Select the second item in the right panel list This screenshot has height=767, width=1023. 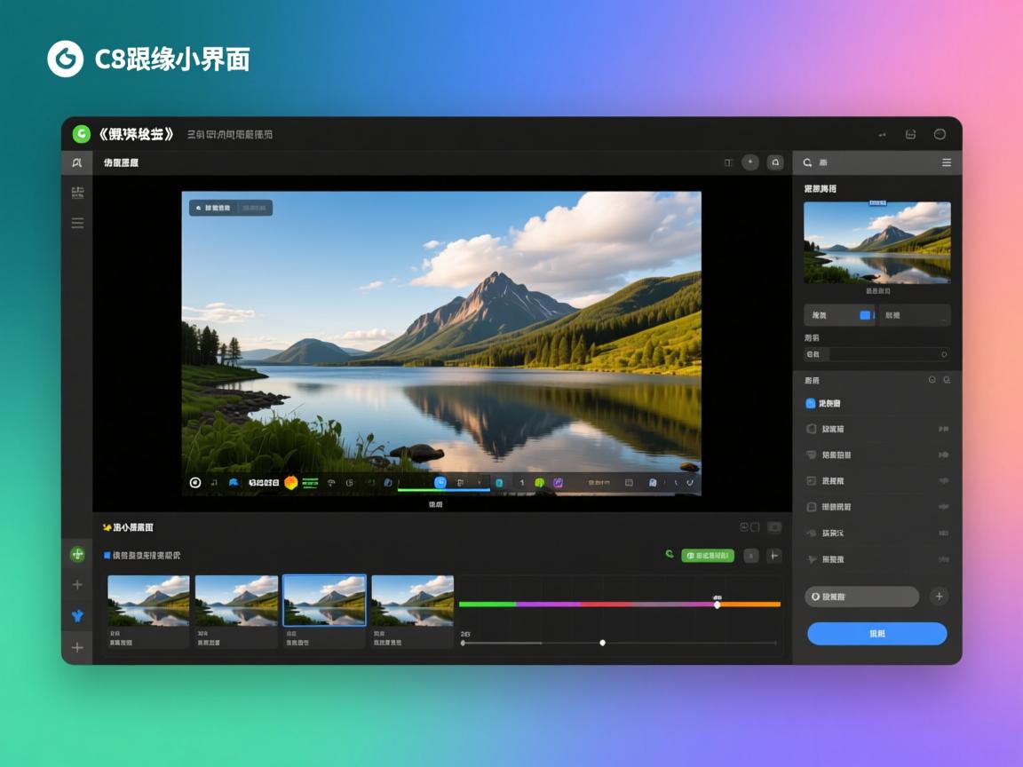click(833, 429)
